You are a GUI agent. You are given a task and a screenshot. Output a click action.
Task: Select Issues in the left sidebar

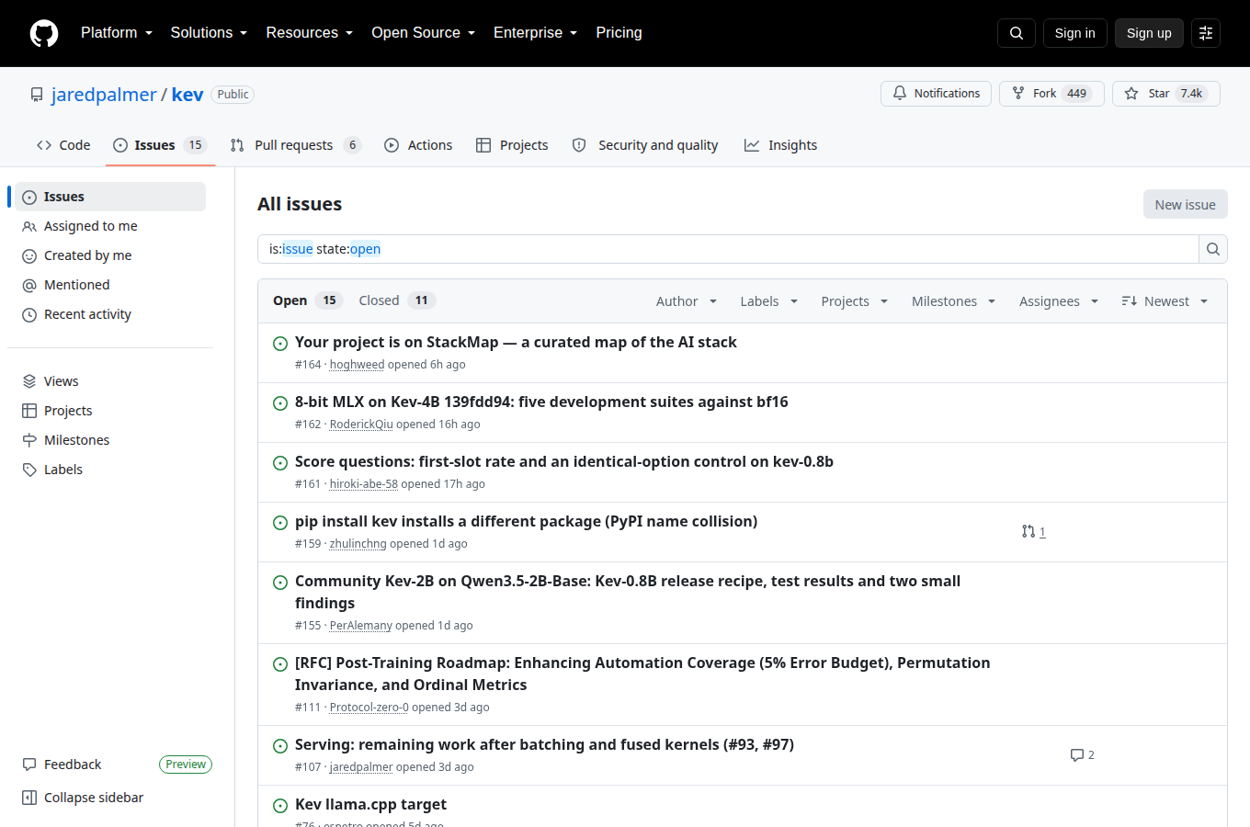coord(110,197)
